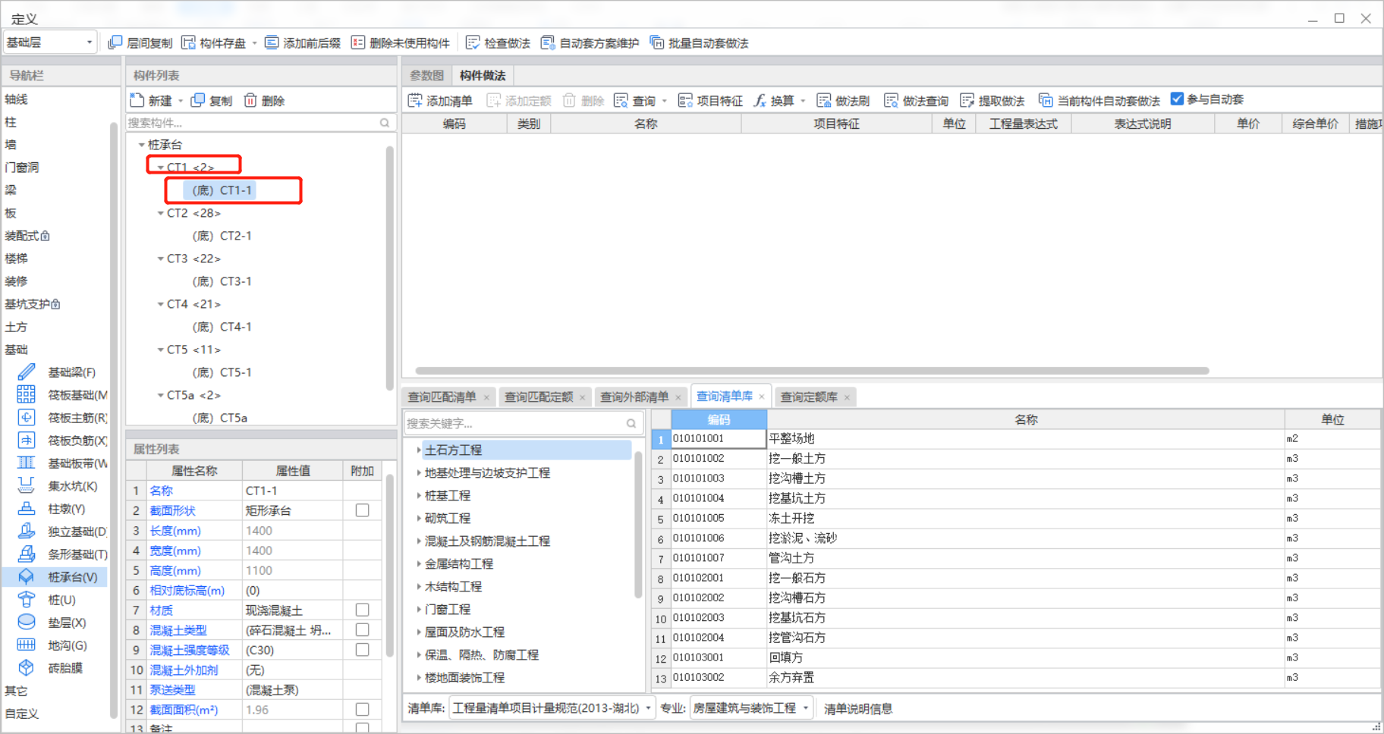This screenshot has height=734, width=1384.
Task: Open the 专业 dropdown
Action: click(x=751, y=707)
